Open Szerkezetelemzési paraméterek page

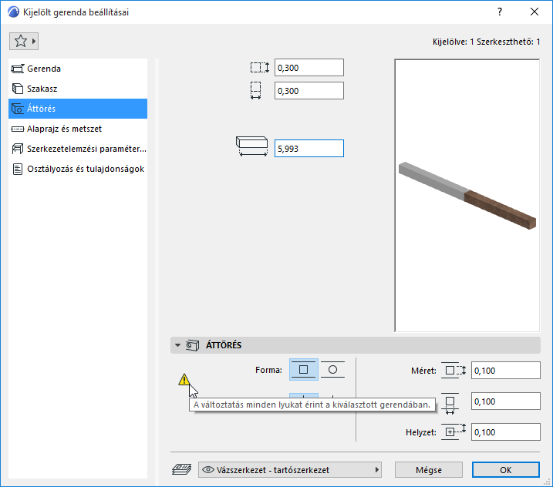click(x=78, y=149)
